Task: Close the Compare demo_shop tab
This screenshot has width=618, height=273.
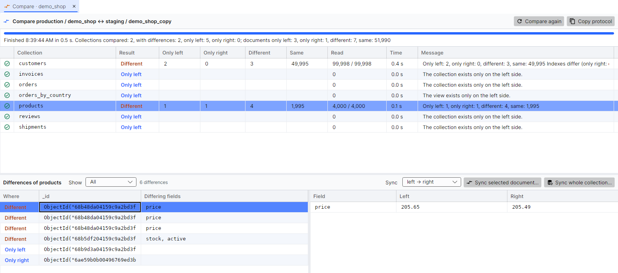Action: [74, 6]
